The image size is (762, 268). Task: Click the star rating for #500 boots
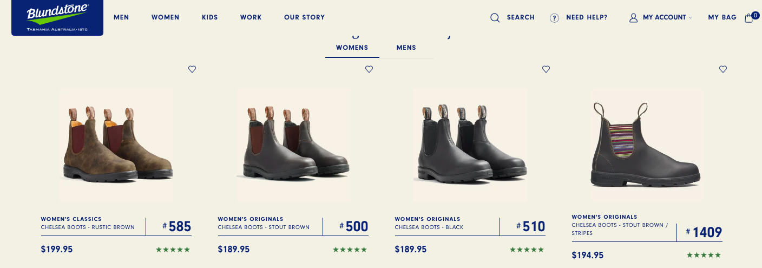350,250
